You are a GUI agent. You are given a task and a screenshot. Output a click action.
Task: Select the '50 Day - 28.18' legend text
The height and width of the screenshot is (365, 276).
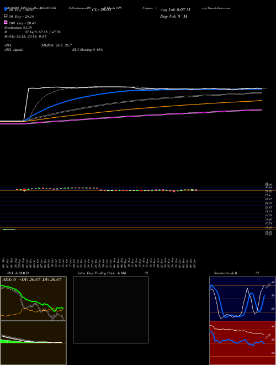(x=21, y=17)
